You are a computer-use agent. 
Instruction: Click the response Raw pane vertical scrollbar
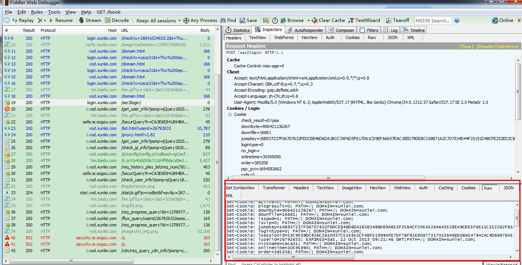[517, 228]
